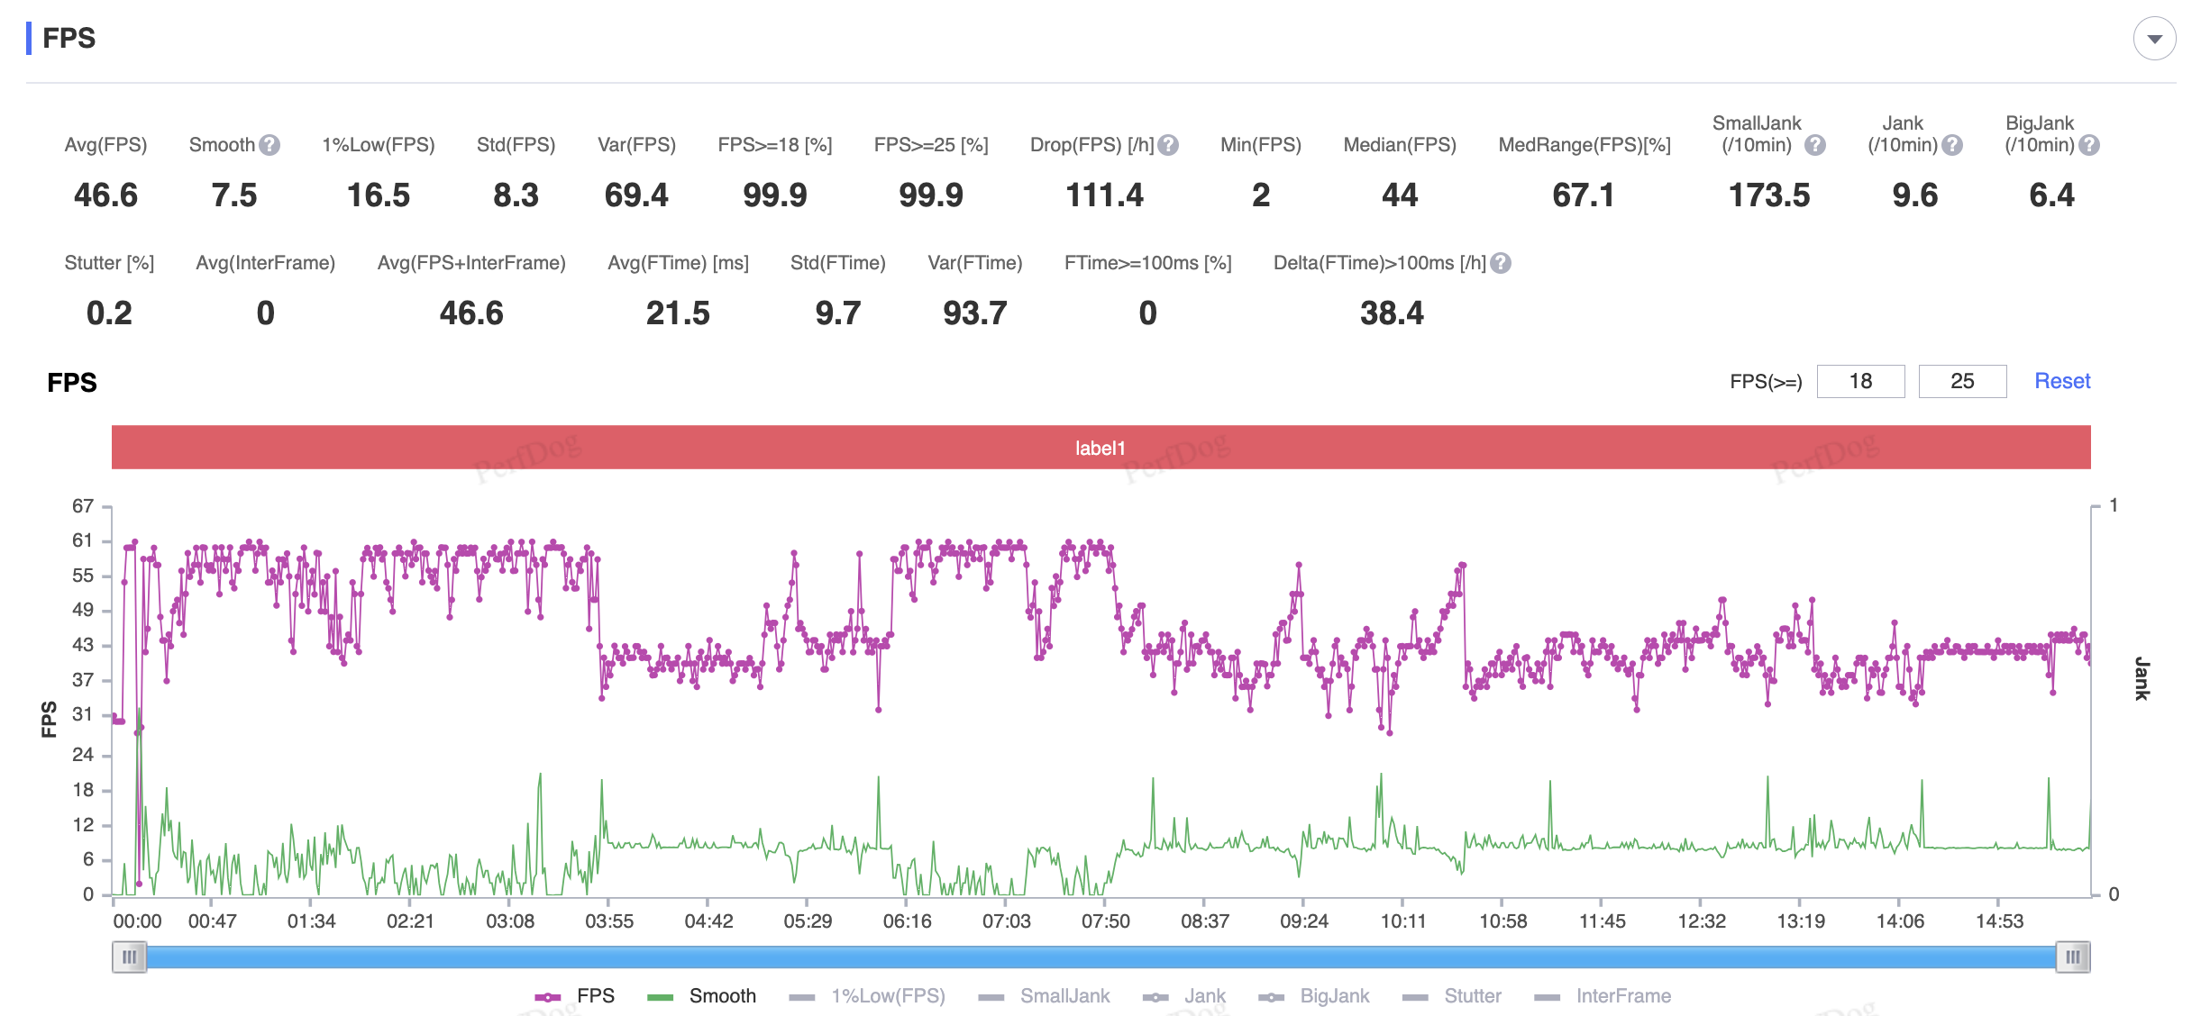Click the red label1 bar
Screen dimensions: 2201x1016
click(1100, 448)
